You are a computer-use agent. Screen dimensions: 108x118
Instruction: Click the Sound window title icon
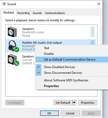[x=4, y=4]
